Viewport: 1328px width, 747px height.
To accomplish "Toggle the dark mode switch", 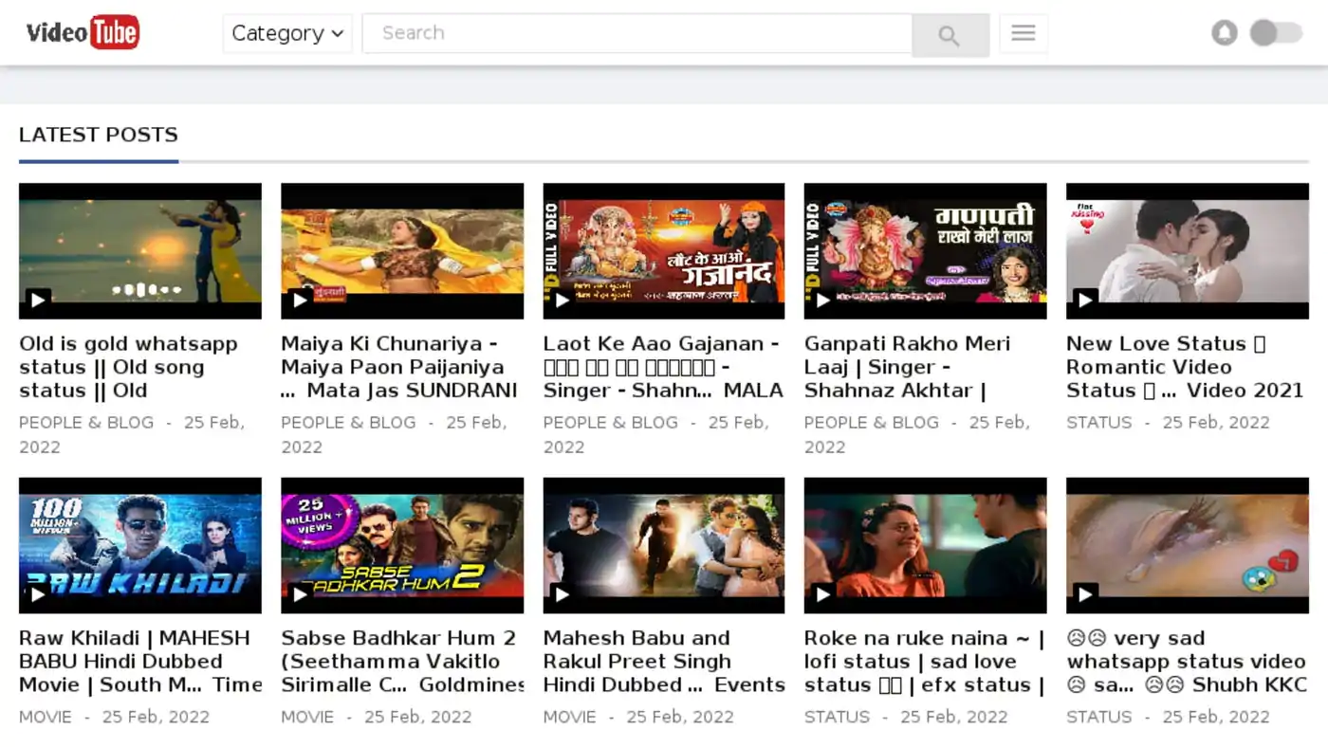I will coord(1276,33).
